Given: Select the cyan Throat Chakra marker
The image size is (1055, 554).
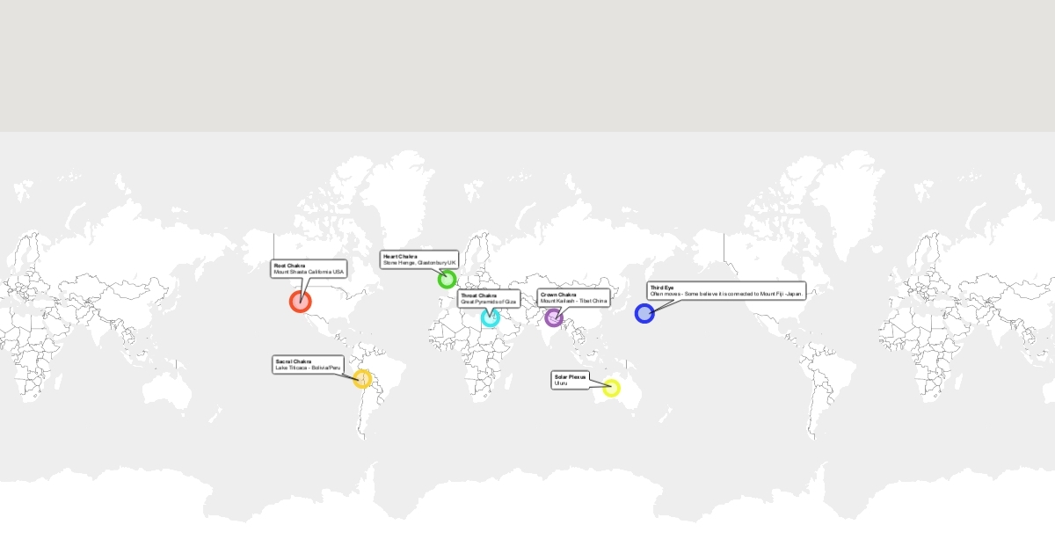Looking at the screenshot, I should click(x=491, y=317).
